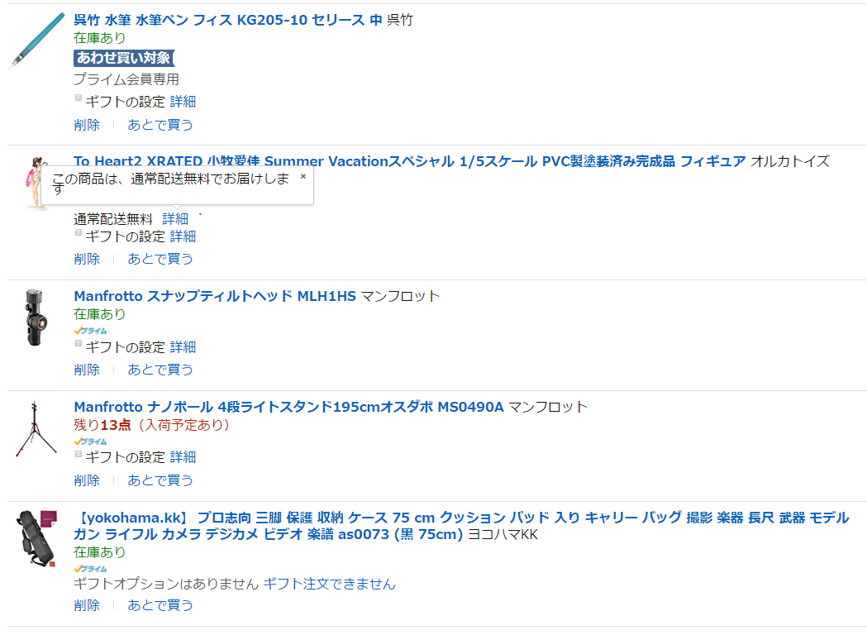Screen dimensions: 867x635
Task: Remove the To Heart2 figure from cart
Action: tap(87, 259)
